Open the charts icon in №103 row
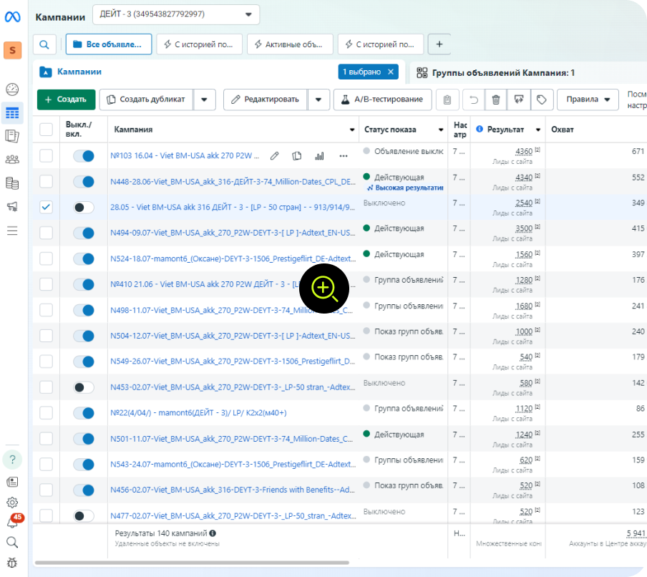647x577 pixels. point(319,156)
